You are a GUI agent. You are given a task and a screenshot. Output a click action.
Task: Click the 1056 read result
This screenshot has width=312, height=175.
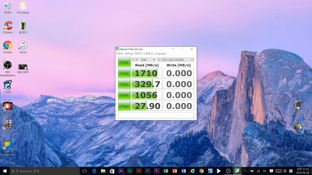coord(147,95)
